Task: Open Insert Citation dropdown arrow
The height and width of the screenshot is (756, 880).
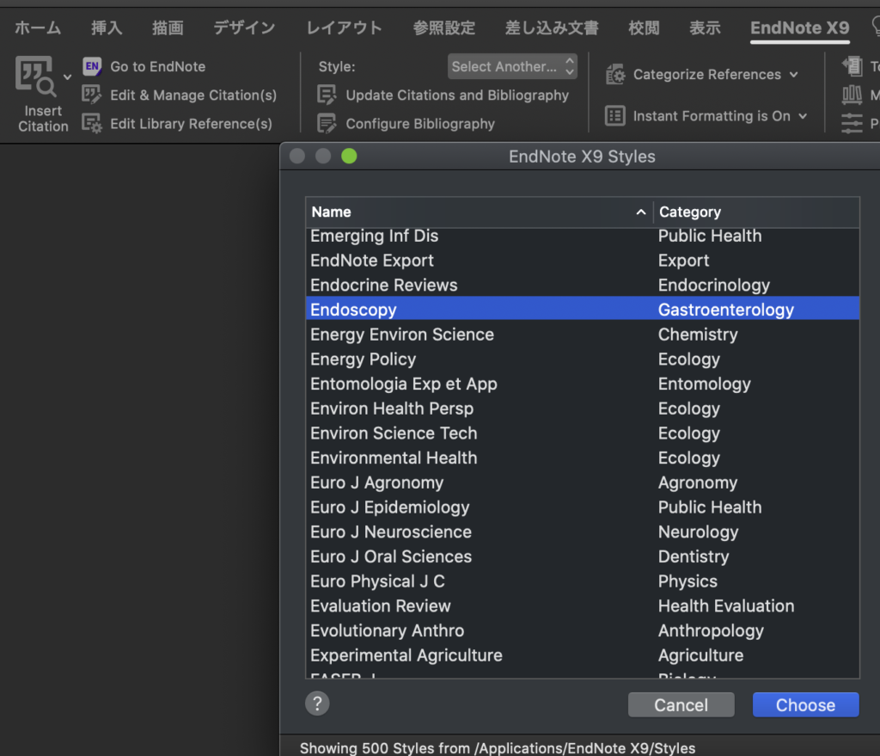Action: (67, 77)
